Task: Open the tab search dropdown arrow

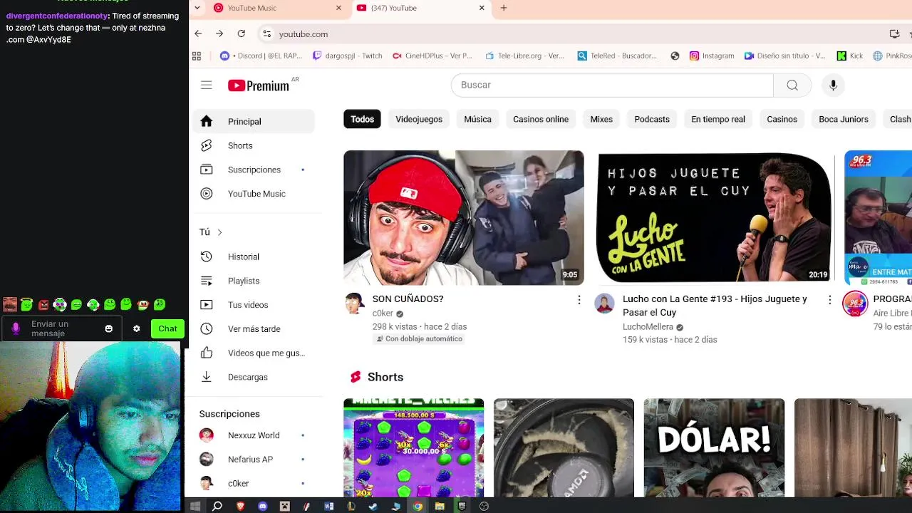Action: point(197,8)
